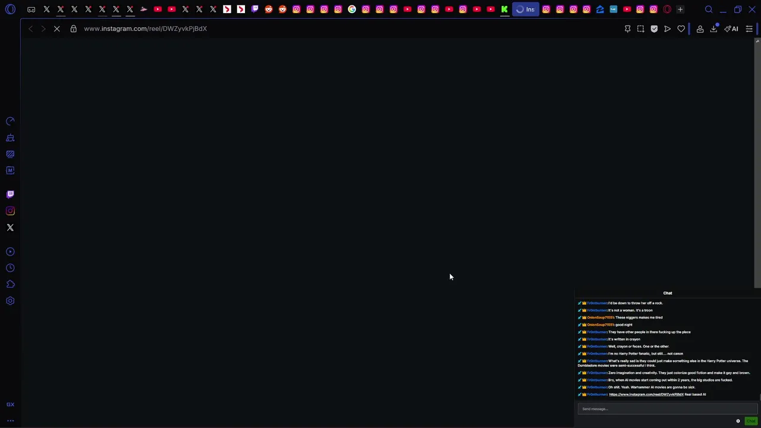Bookmark this page with the heart icon
The height and width of the screenshot is (428, 761).
click(681, 29)
